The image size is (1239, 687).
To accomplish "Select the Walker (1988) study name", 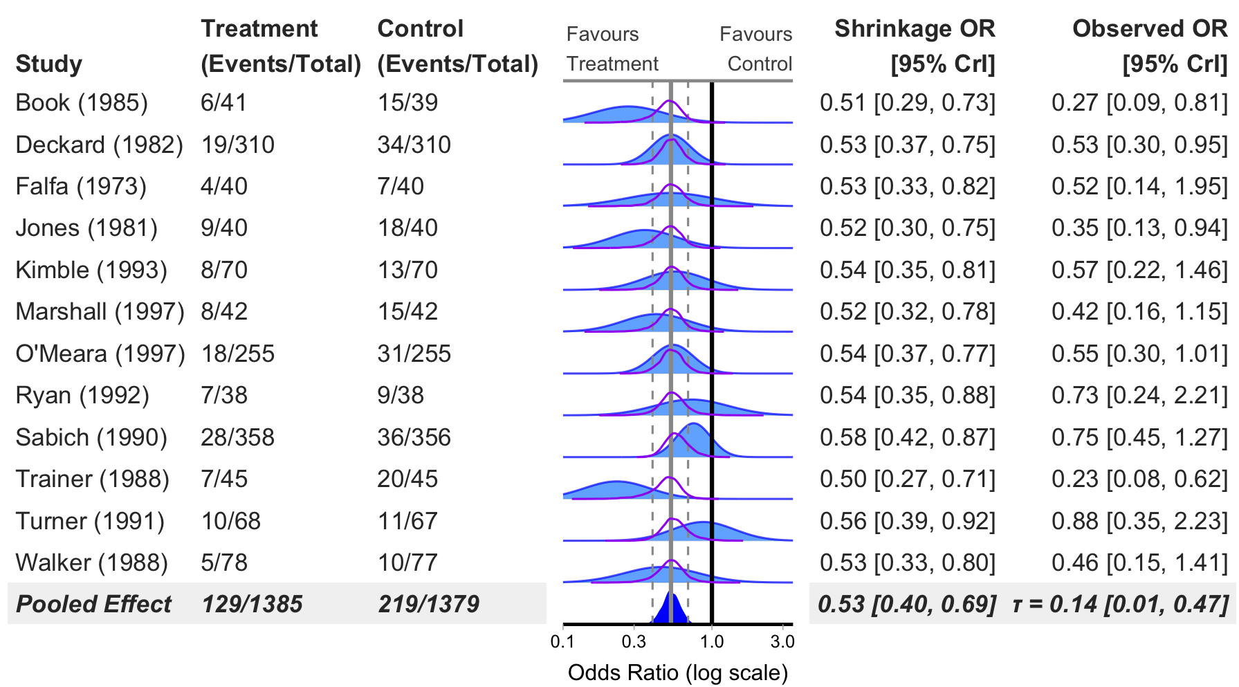I will pos(91,563).
